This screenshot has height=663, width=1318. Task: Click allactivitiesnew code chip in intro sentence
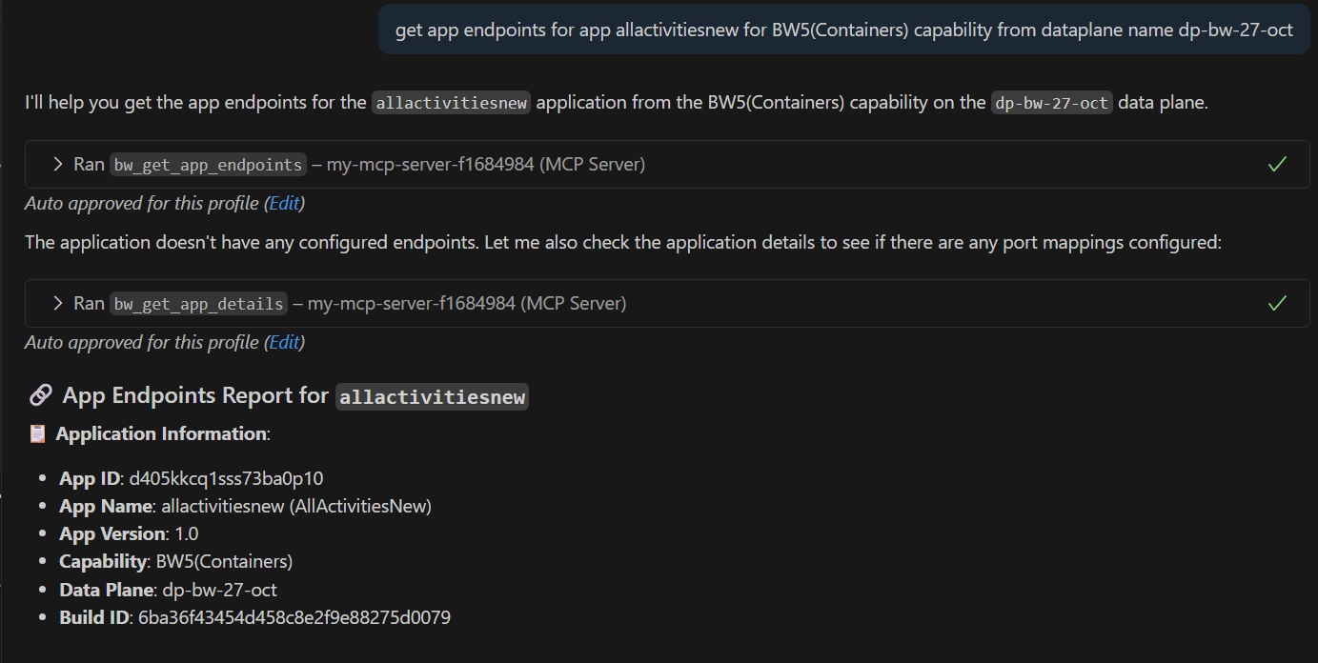pyautogui.click(x=451, y=103)
